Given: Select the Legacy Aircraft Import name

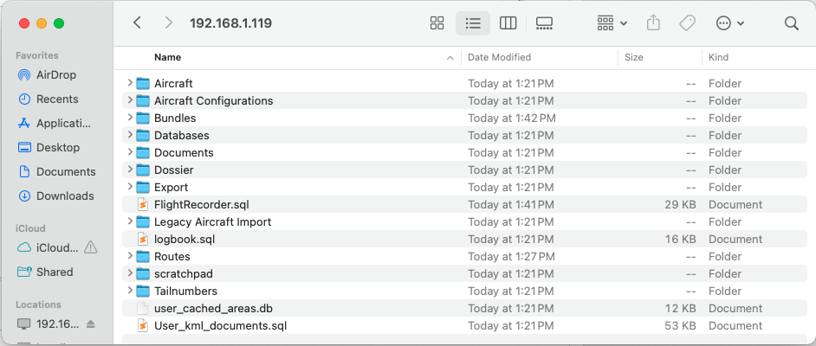Looking at the screenshot, I should click(213, 221).
